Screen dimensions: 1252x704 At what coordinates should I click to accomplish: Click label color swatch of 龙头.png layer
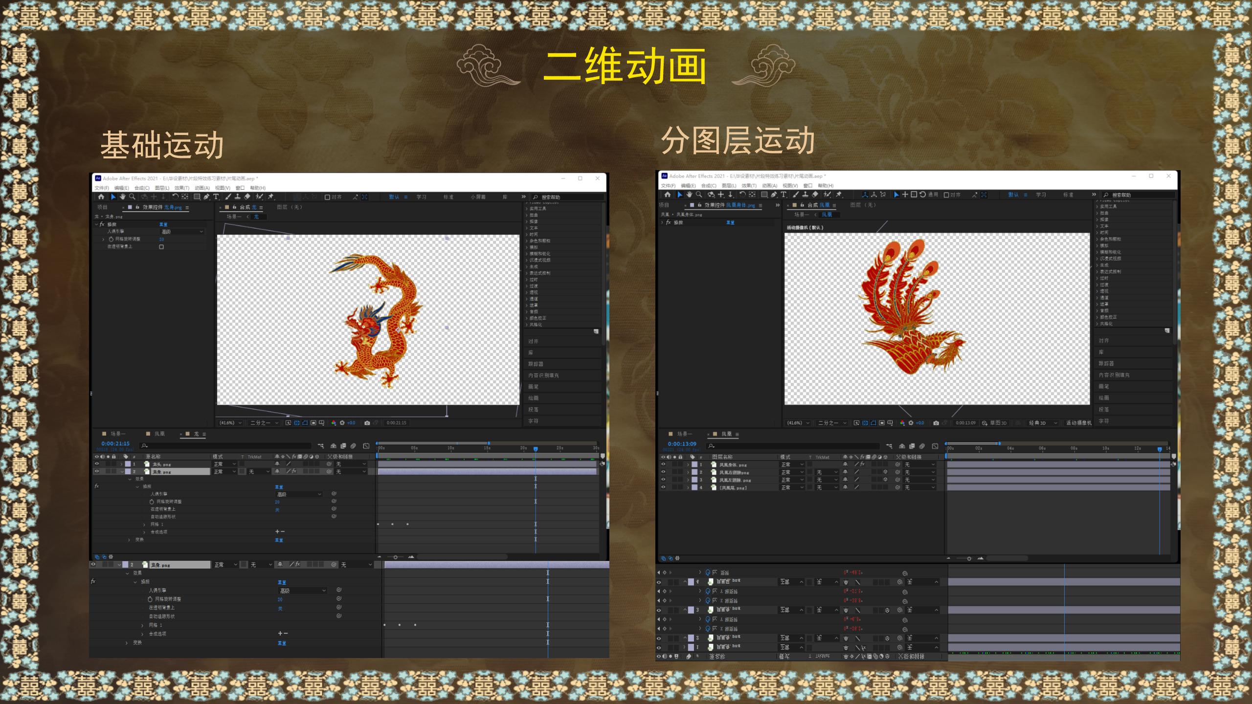pos(128,464)
